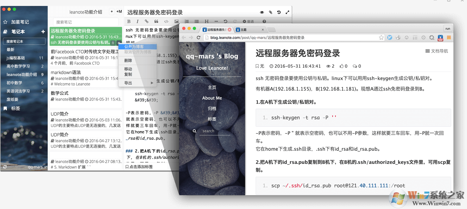
Task: Click the insert image icon
Action: [177, 21]
